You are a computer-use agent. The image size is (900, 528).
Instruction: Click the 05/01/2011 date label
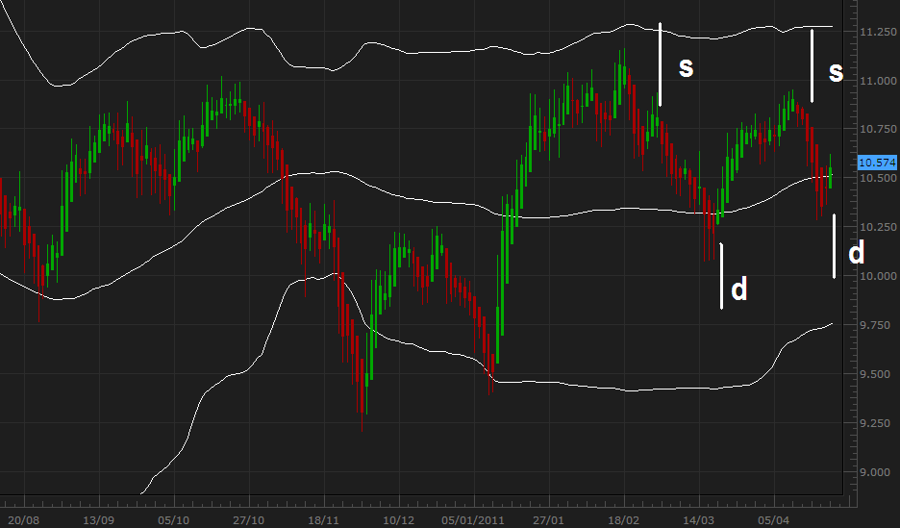click(473, 520)
